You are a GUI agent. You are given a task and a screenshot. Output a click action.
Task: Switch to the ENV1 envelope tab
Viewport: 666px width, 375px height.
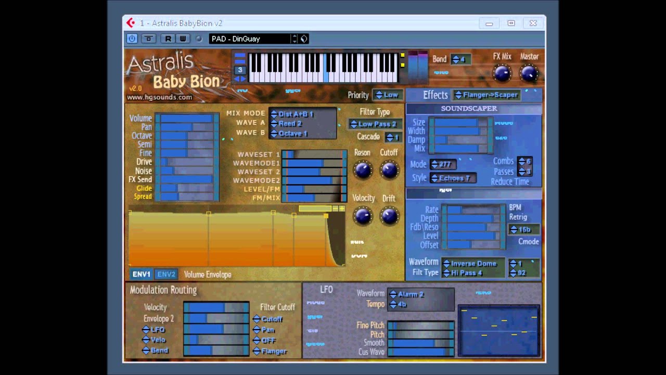pyautogui.click(x=141, y=274)
